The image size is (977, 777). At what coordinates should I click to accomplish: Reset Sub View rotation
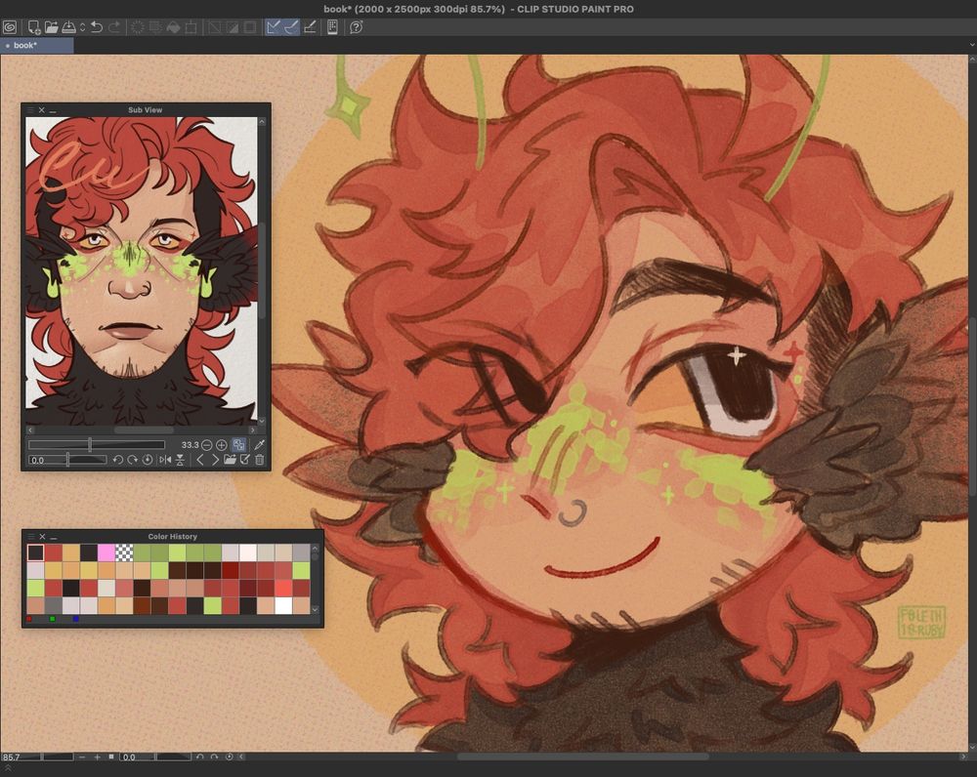[x=148, y=460]
